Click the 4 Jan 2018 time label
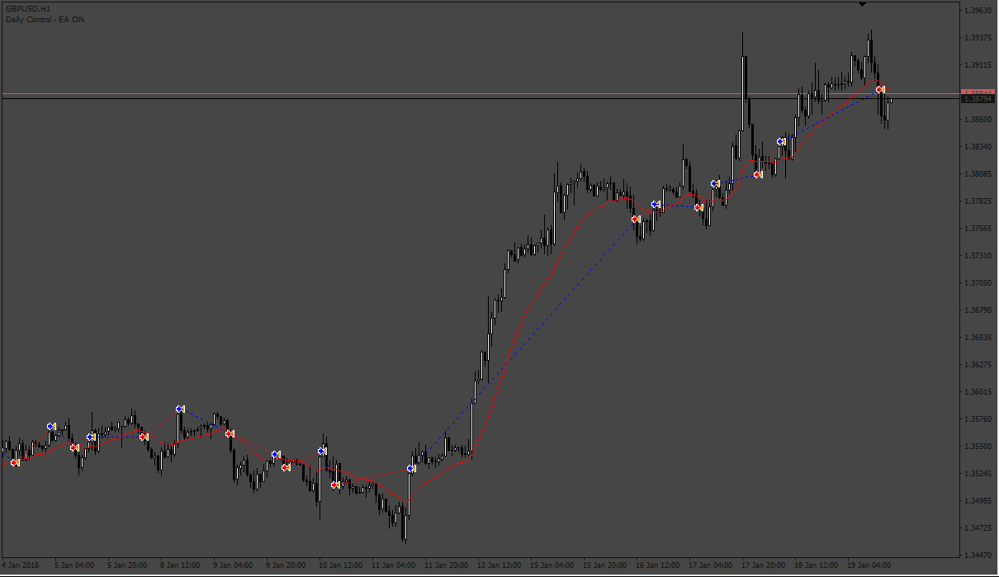999x577 pixels. (19, 566)
